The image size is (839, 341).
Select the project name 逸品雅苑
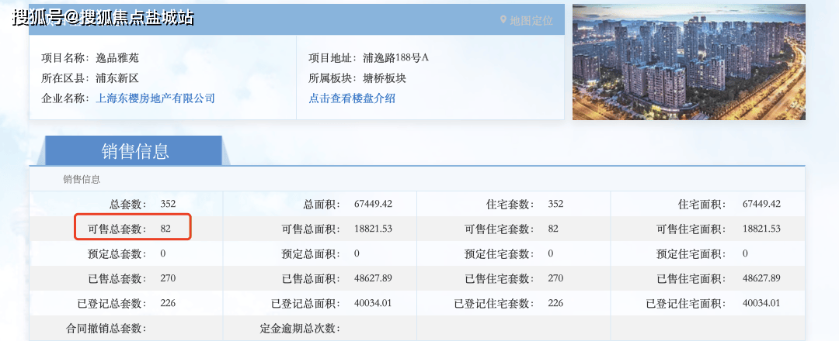click(117, 58)
